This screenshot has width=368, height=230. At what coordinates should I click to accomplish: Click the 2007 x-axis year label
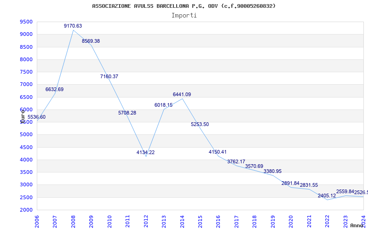pyautogui.click(x=55, y=222)
